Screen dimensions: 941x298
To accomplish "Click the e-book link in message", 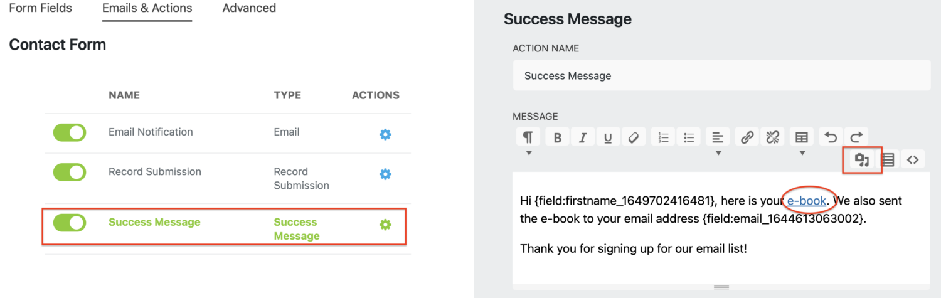I will pos(807,201).
